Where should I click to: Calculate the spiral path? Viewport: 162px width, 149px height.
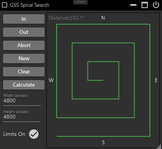(24, 85)
